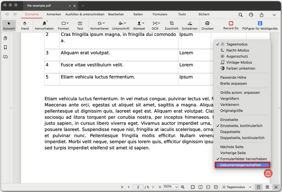282x192 pixels.
Task: Choose Dokumenteigenschaften from the context menu
Action: tap(240, 165)
